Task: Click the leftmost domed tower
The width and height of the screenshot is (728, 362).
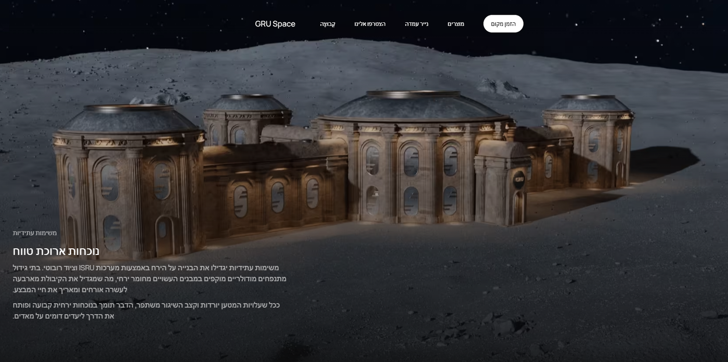Action: click(x=129, y=182)
